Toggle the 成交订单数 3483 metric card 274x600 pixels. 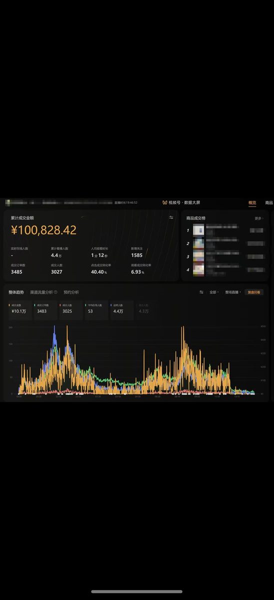pyautogui.click(x=45, y=310)
